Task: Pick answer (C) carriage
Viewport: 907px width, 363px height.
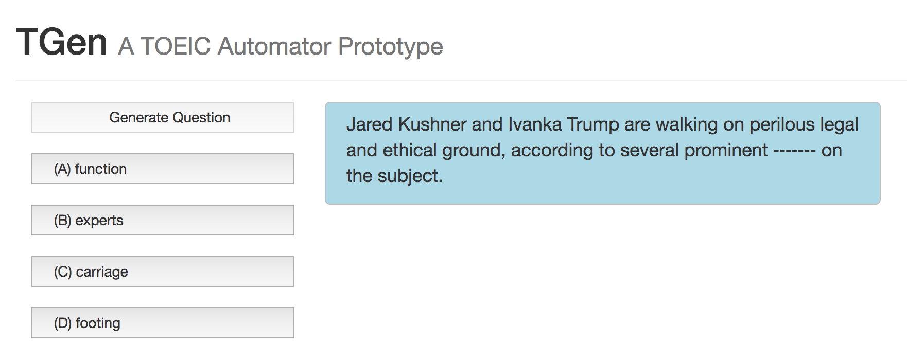Action: point(163,271)
